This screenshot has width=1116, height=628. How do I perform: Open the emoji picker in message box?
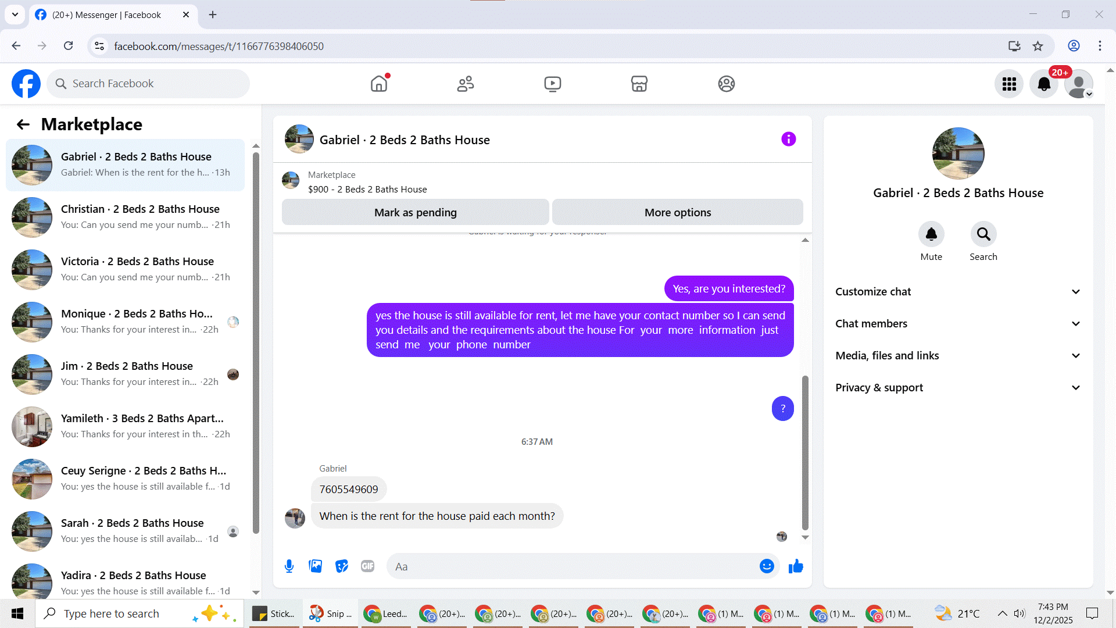pos(767,566)
